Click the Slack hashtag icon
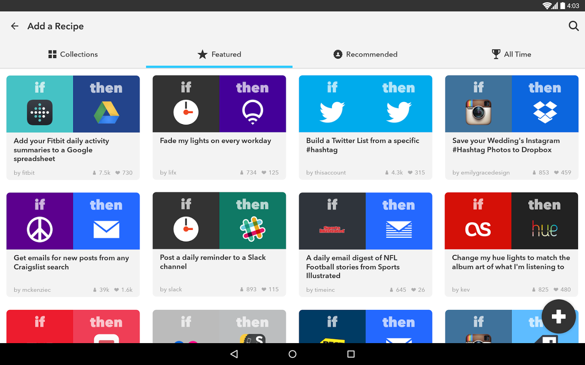Image resolution: width=585 pixels, height=365 pixels. click(253, 229)
